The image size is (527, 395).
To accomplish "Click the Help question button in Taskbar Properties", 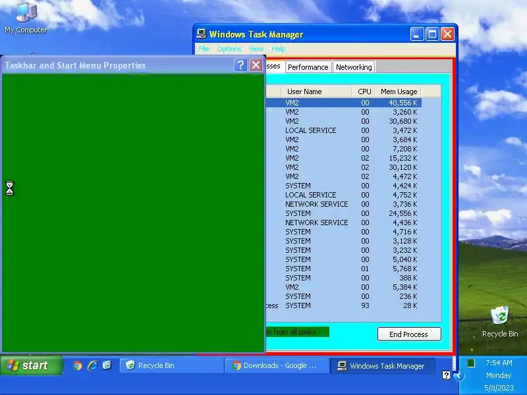I will (240, 65).
